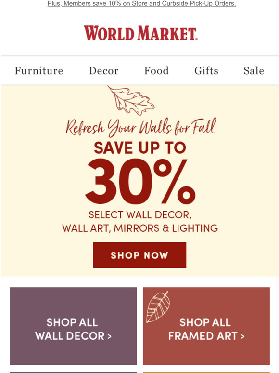Click the Refresh Your Walls for Fall heading
The width and height of the screenshot is (279, 373).
141,127
